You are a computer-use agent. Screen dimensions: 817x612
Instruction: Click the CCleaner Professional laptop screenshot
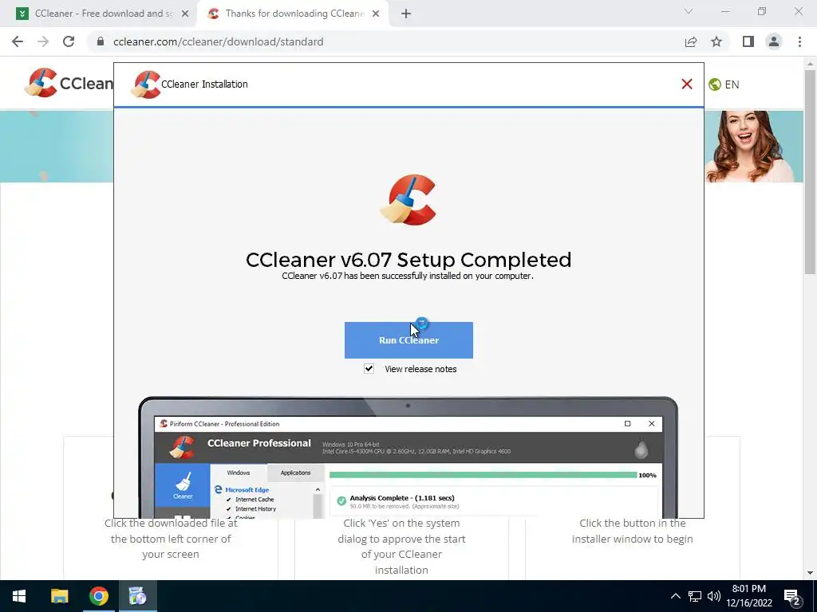click(408, 457)
